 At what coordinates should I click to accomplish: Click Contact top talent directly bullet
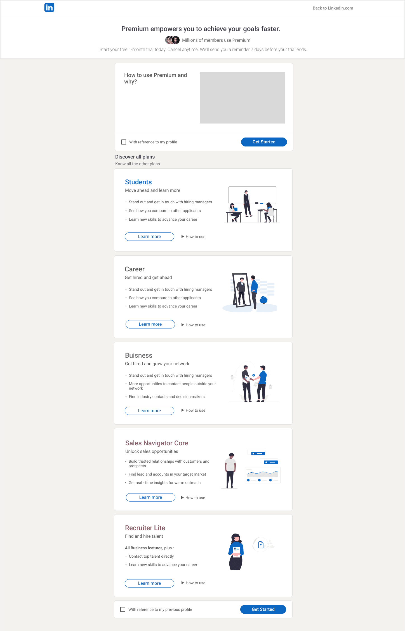pos(151,556)
